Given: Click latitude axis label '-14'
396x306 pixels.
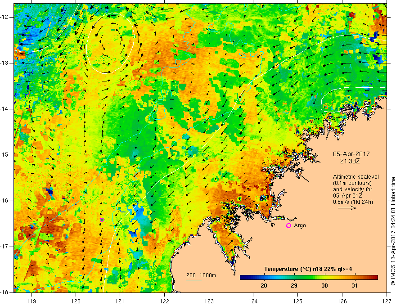Looking at the screenshot, I should pos(5,109).
